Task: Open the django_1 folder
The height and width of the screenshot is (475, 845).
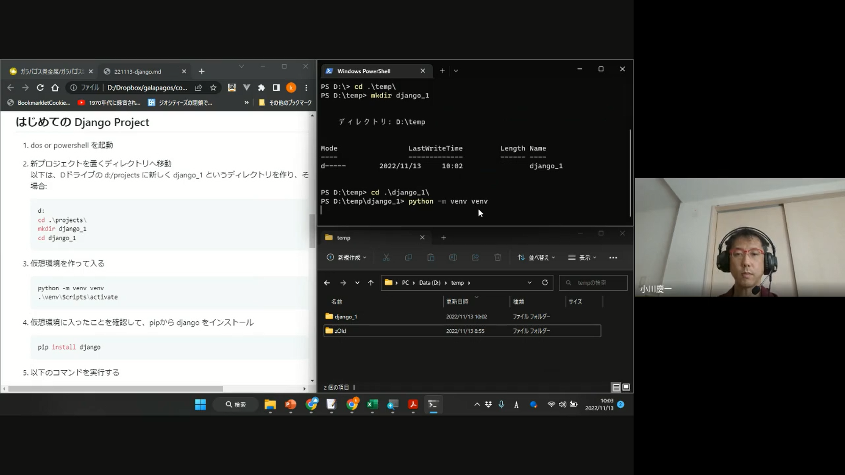Action: tap(345, 317)
